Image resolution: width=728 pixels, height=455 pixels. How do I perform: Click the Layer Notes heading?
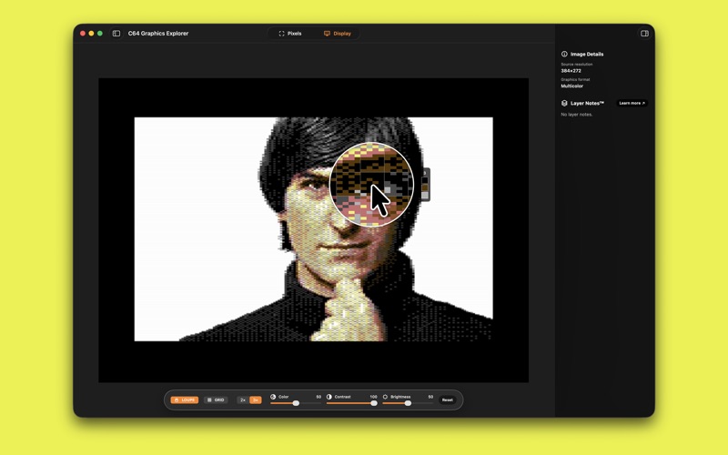pyautogui.click(x=587, y=103)
